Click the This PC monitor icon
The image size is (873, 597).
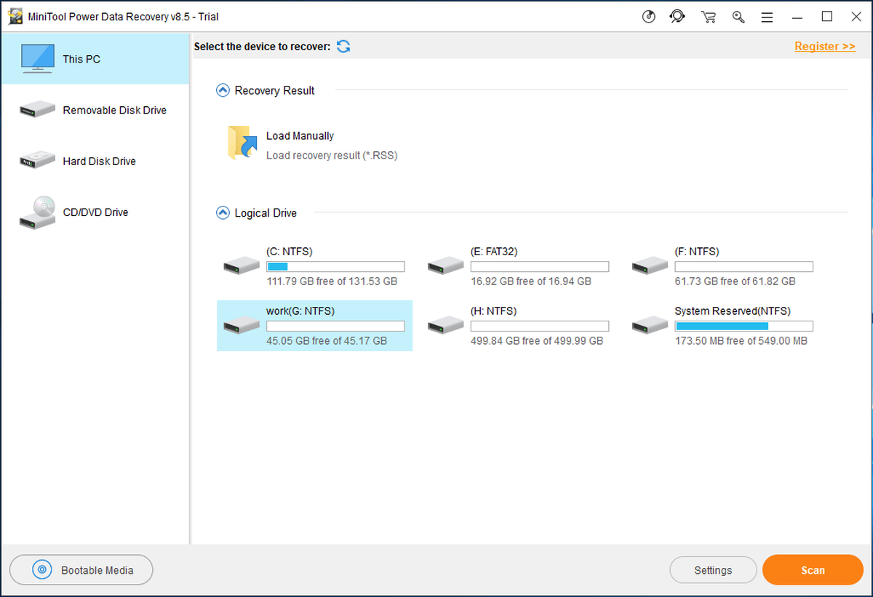[37, 59]
